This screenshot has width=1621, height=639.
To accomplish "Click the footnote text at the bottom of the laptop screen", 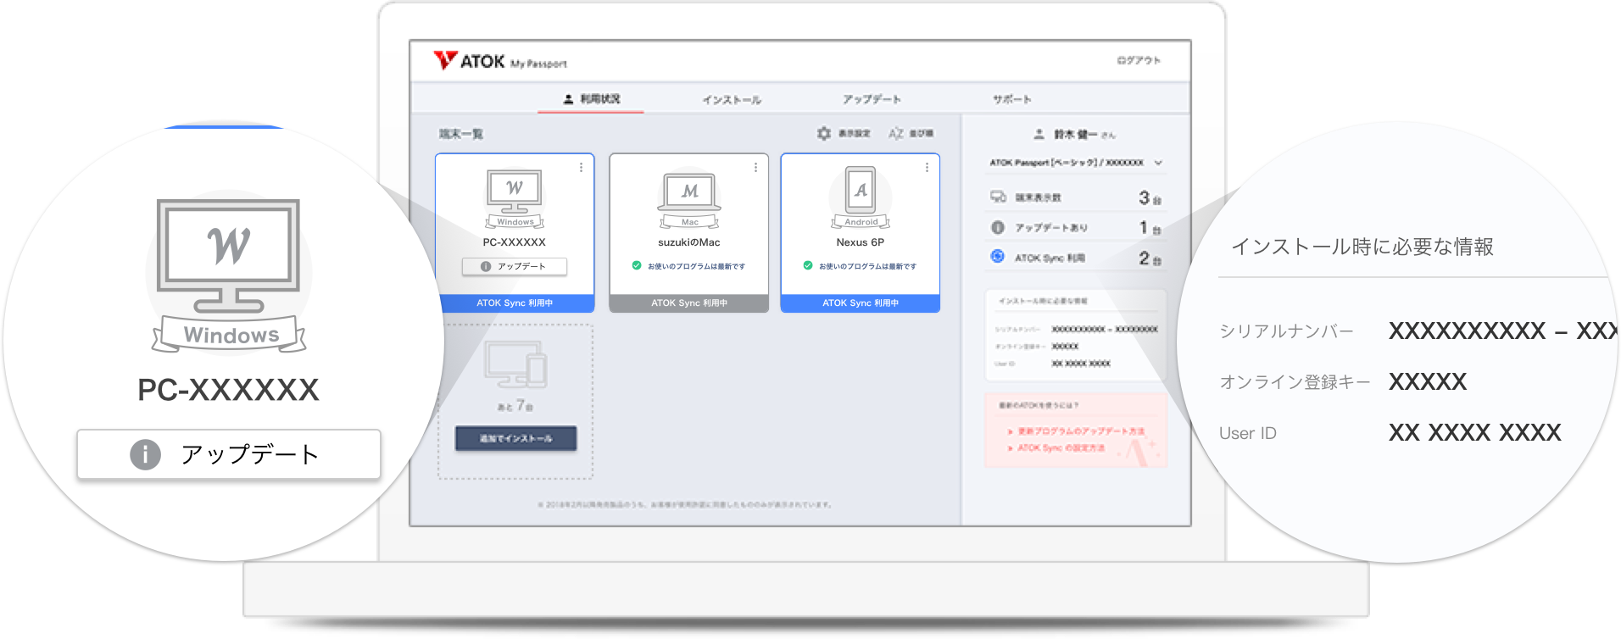I will click(685, 504).
